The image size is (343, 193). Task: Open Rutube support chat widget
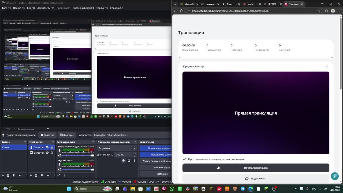[335, 176]
